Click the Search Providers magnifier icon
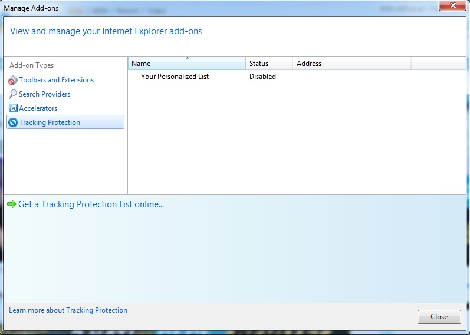 click(x=13, y=94)
